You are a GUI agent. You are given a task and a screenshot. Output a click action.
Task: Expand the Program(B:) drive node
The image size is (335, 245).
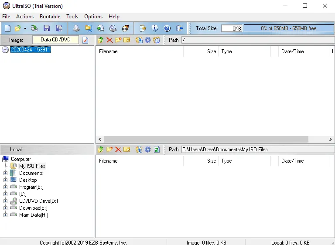click(x=5, y=187)
